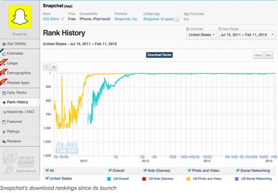Toggle the Photo and Video checkbox
The image size is (278, 193).
click(x=189, y=170)
